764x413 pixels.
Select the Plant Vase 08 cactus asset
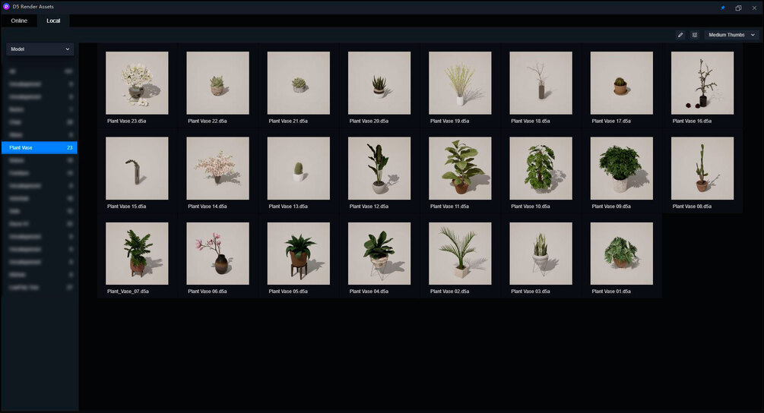tap(702, 169)
